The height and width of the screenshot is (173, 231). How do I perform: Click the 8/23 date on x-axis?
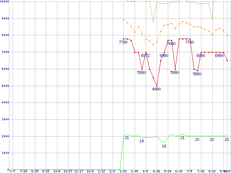pos(212,171)
